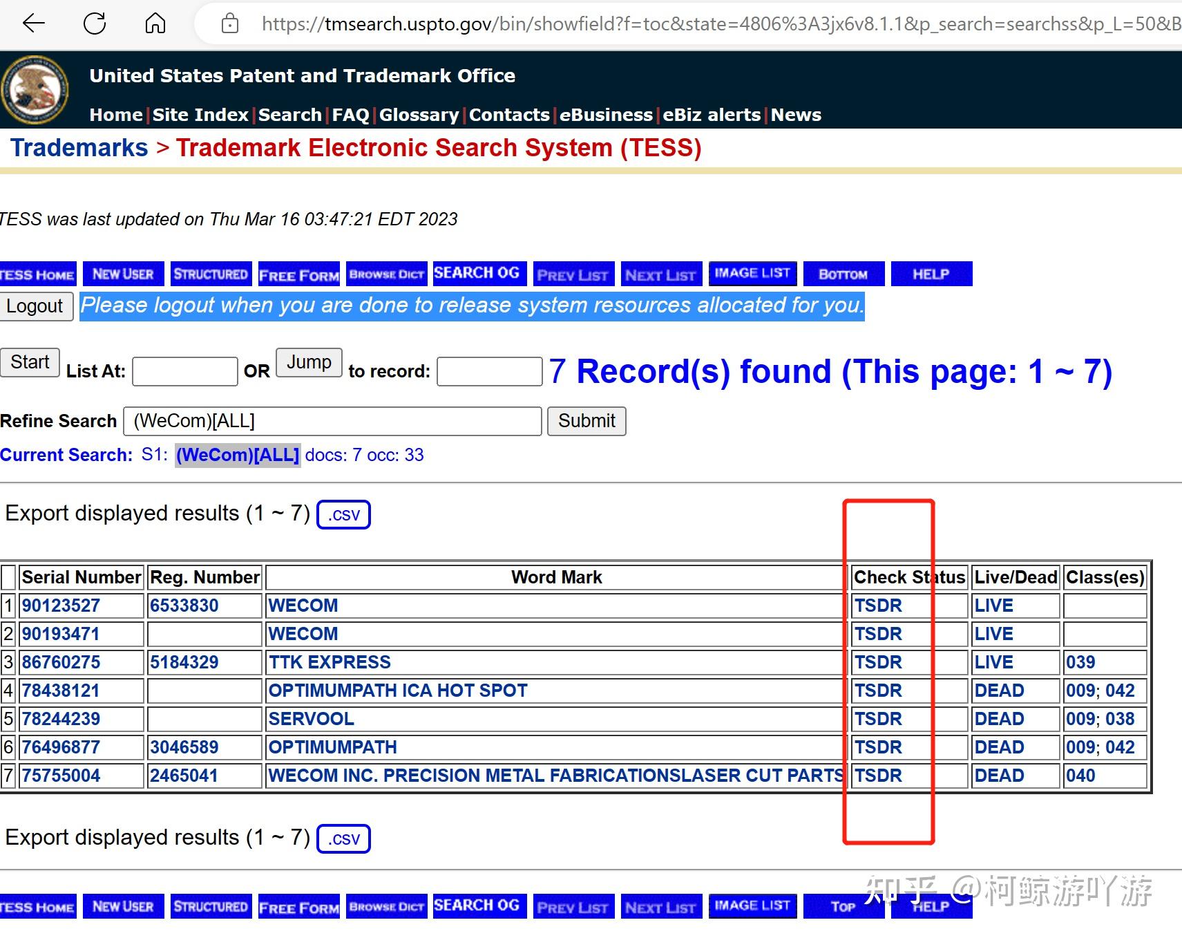Open the Browse Dict tool
Screen dimensions: 1182x938
pyautogui.click(x=386, y=274)
